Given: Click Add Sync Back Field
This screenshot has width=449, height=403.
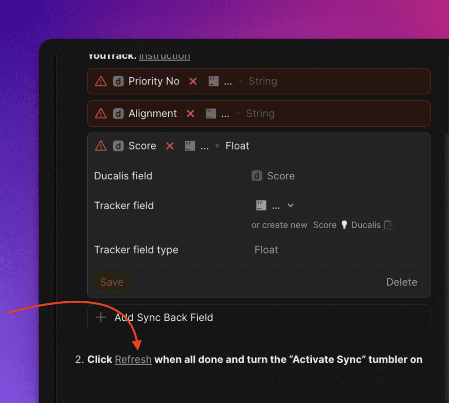Looking at the screenshot, I should pos(259,317).
